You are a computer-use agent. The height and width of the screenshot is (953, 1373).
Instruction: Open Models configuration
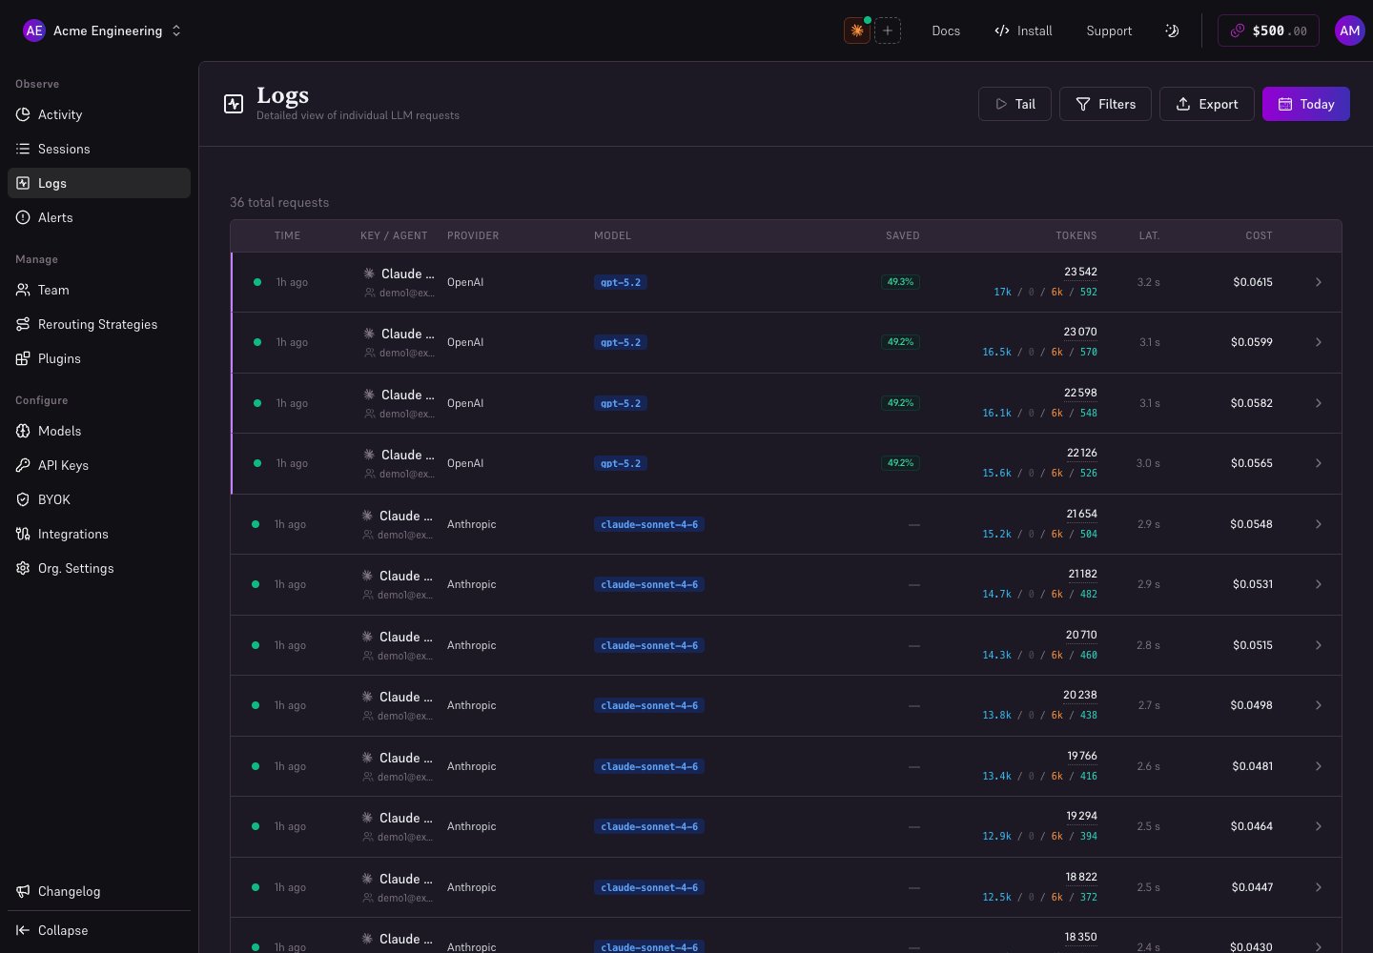coord(99,431)
